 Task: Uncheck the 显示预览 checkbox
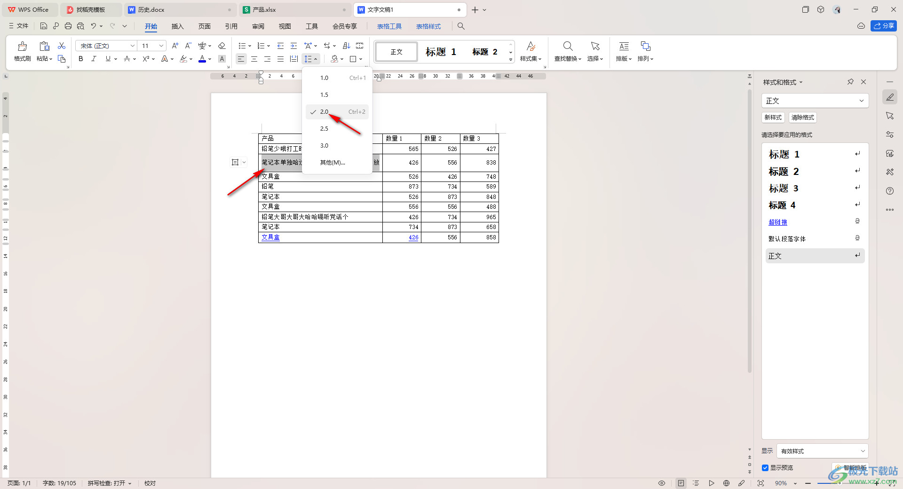765,468
